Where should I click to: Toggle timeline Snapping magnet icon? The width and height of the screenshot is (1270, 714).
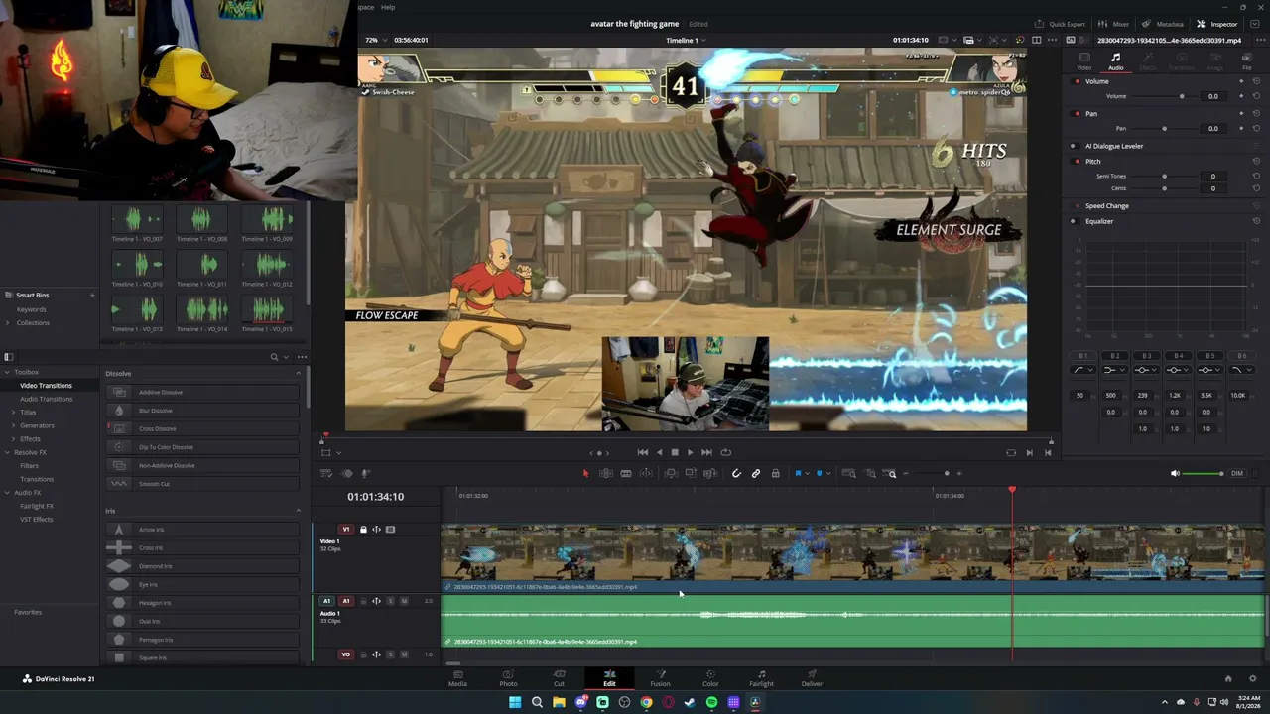pyautogui.click(x=736, y=473)
